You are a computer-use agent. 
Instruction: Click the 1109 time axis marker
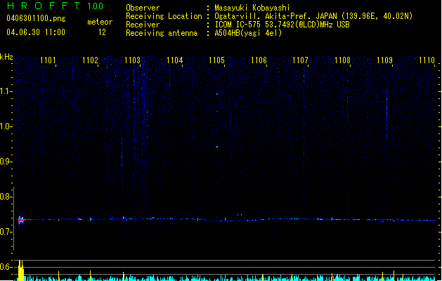pos(385,60)
